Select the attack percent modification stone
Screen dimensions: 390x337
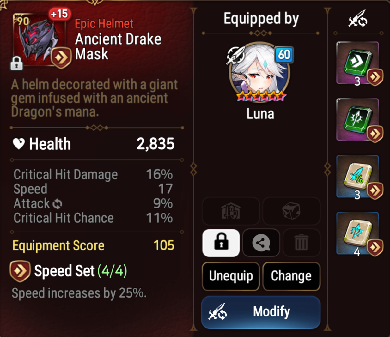pyautogui.click(x=358, y=177)
